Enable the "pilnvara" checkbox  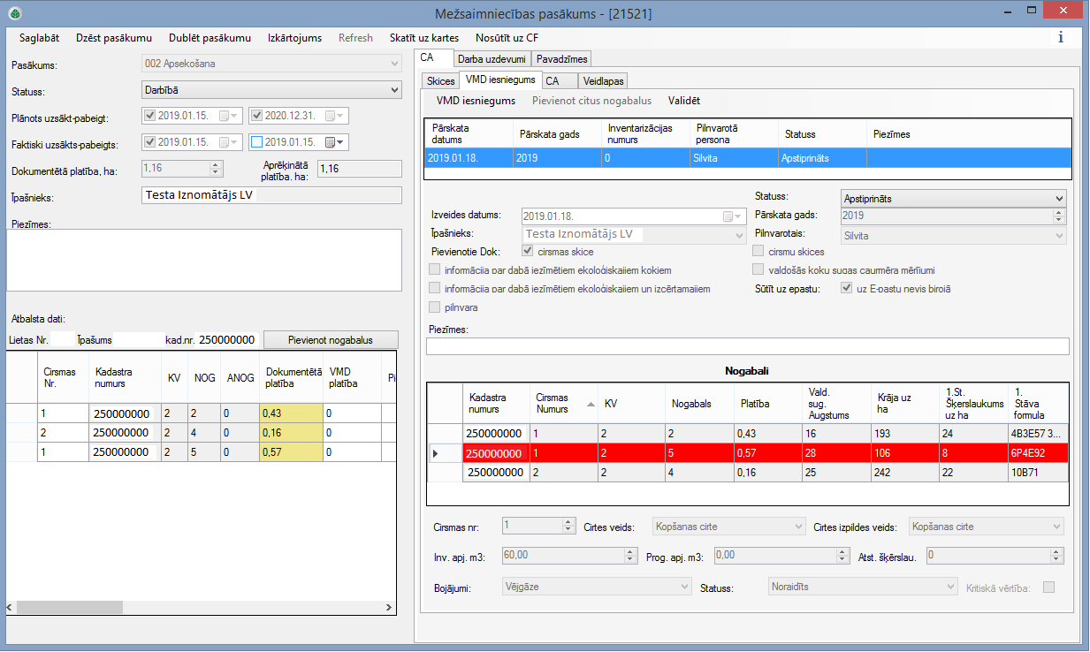click(434, 307)
